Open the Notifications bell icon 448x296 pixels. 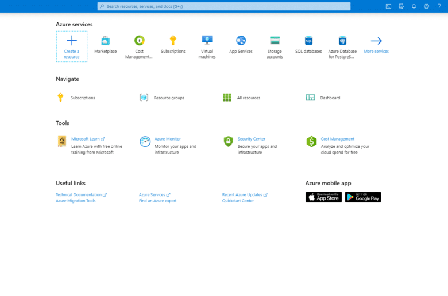pyautogui.click(x=414, y=6)
